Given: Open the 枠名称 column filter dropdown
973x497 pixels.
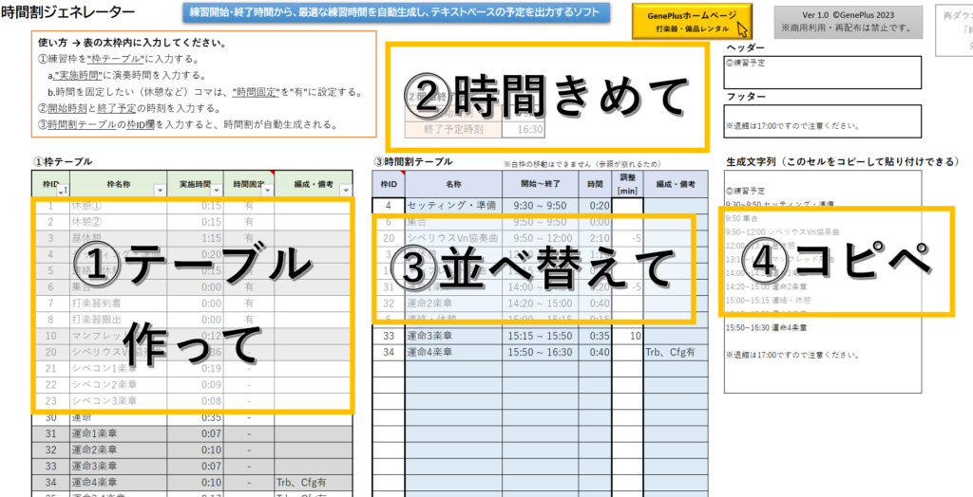Looking at the screenshot, I should [x=158, y=191].
